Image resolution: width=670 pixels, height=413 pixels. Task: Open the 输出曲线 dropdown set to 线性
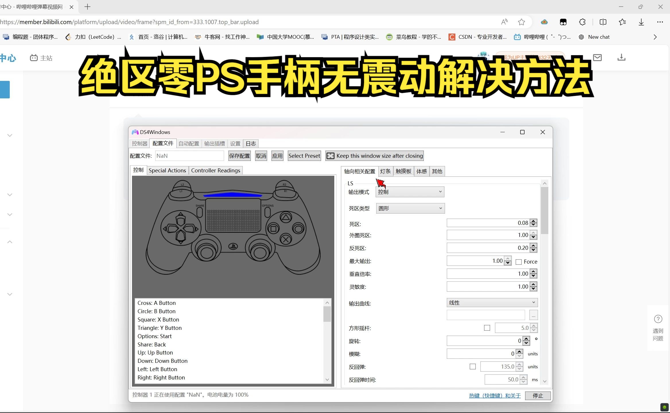point(492,303)
